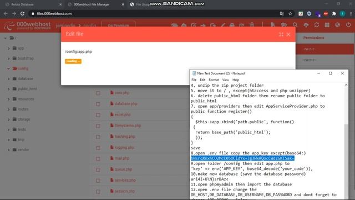Viewport: 355px width, 200px height.
Task: Expand the app folder in tree
Action: click(x=9, y=48)
